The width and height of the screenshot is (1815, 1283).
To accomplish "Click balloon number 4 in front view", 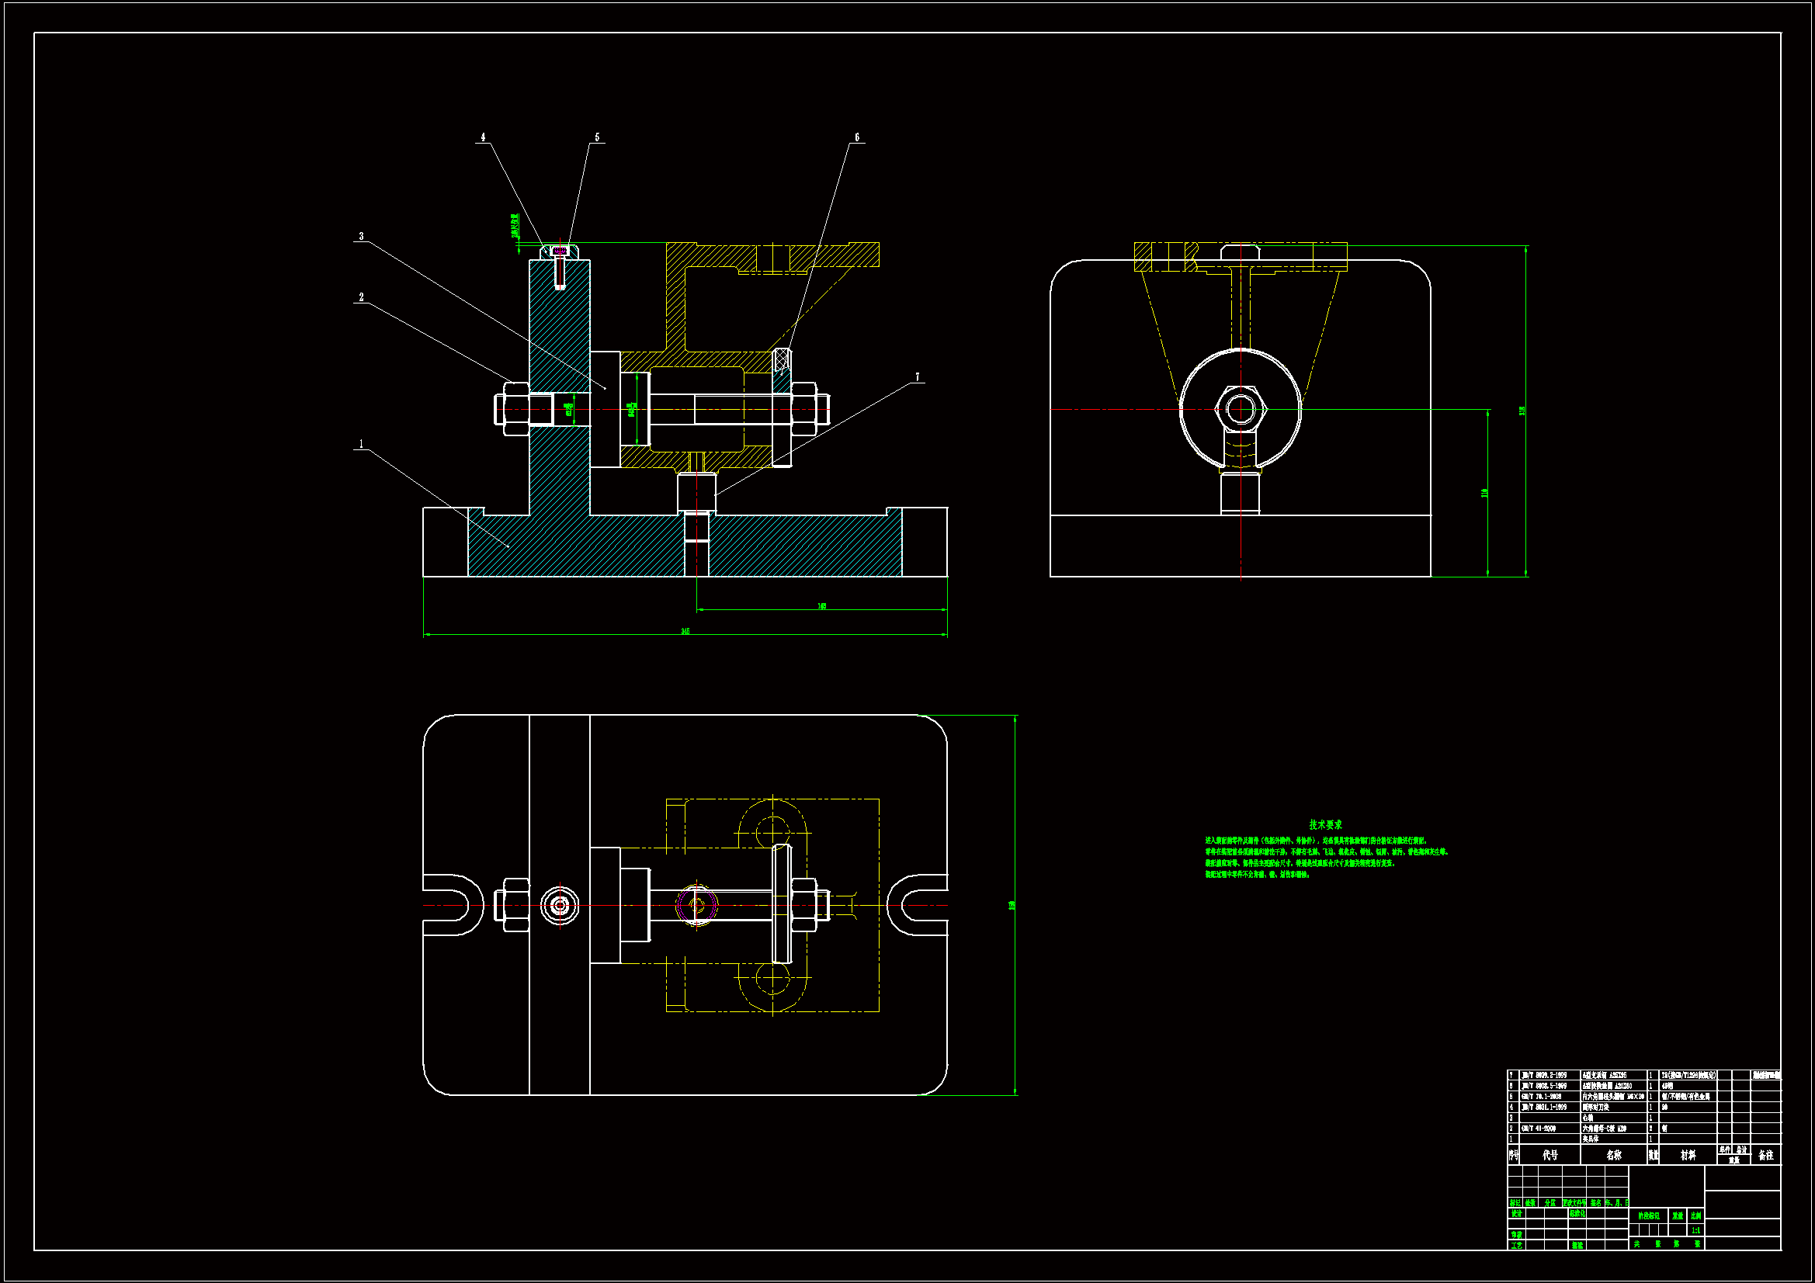I will pos(483,137).
